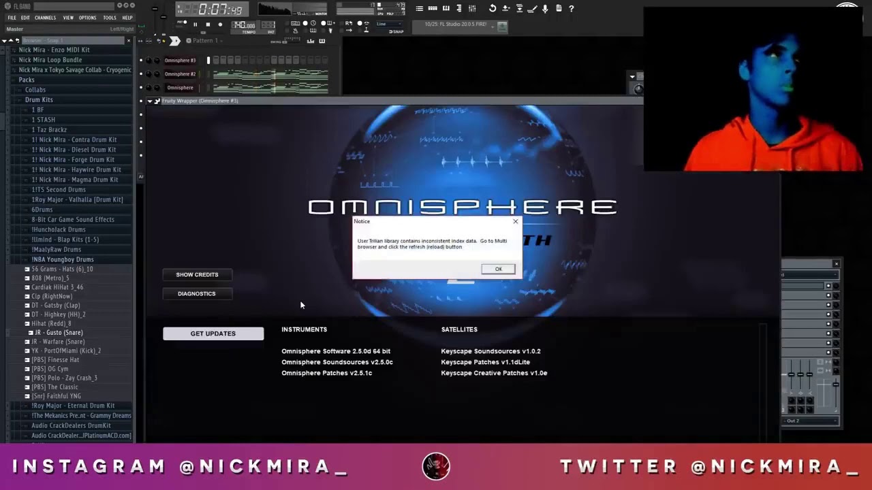Close the mixer panel
This screenshot has height=490, width=872.
pos(837,264)
